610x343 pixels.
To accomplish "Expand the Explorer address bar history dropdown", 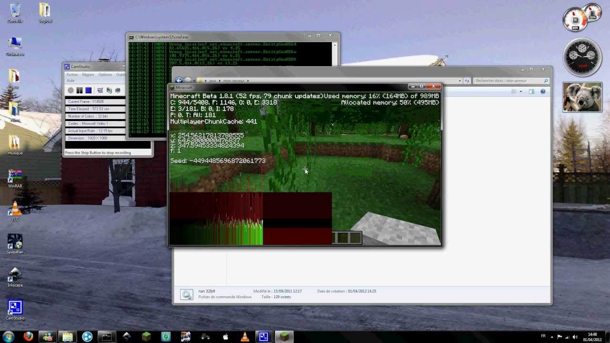I will [x=459, y=81].
